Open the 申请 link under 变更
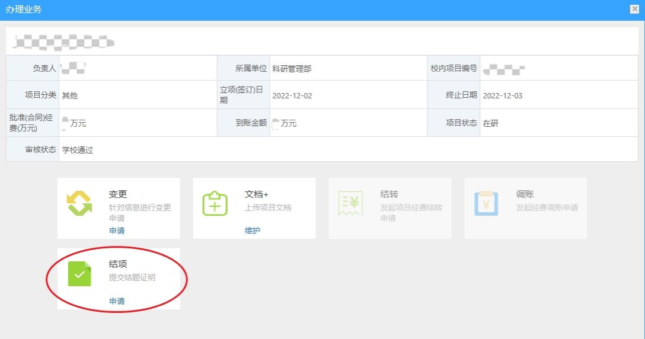 pyautogui.click(x=117, y=231)
